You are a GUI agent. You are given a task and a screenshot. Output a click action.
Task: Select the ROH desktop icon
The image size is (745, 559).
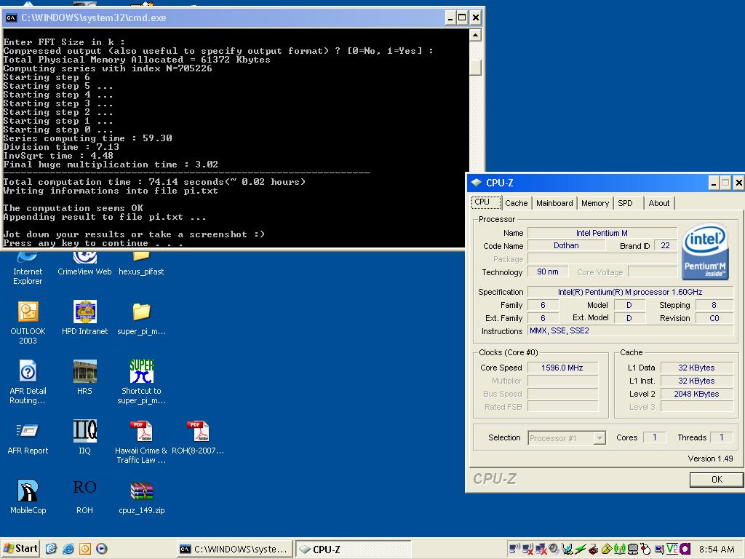pyautogui.click(x=84, y=496)
